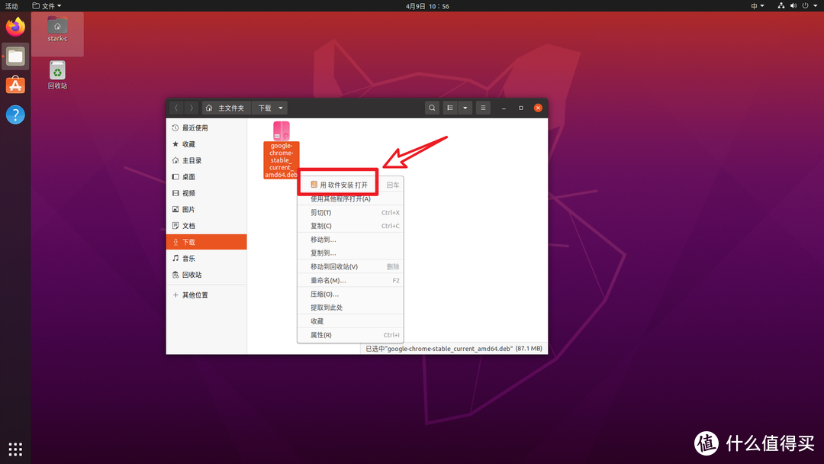Switch to list view using the toolbar icon
Image resolution: width=824 pixels, height=464 pixels.
449,108
